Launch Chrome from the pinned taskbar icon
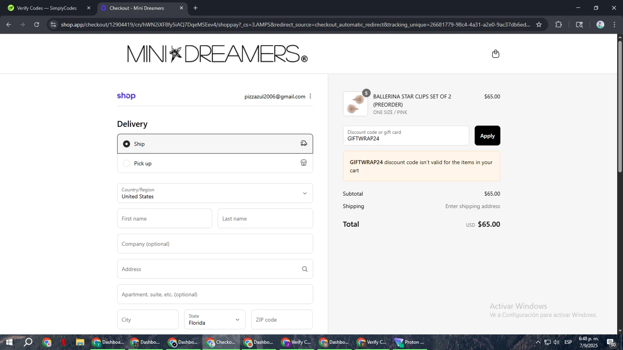623x350 pixels. [x=47, y=342]
